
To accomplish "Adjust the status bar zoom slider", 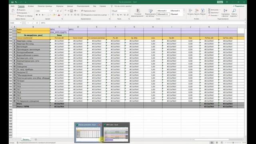I will pos(233,143).
